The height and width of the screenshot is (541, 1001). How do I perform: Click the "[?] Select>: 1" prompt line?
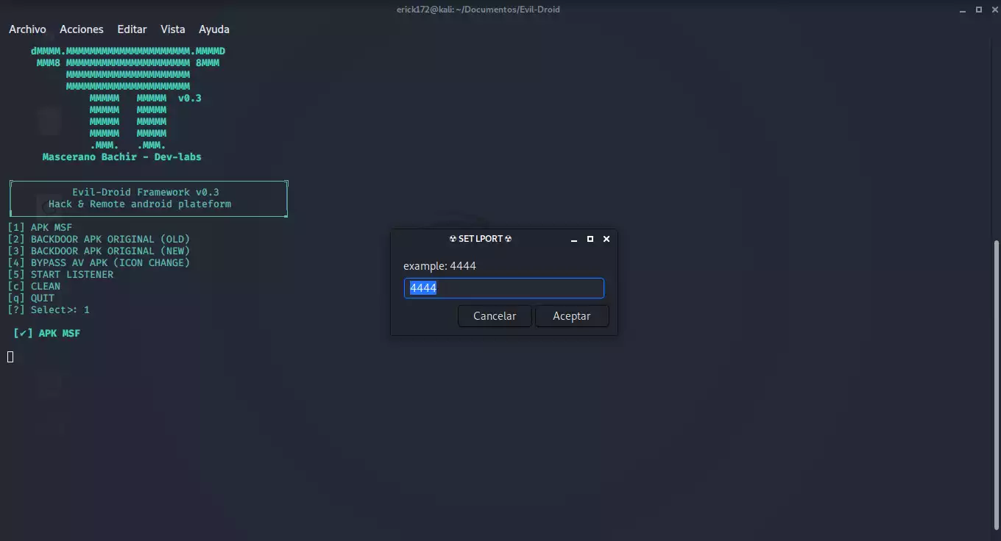click(x=49, y=309)
